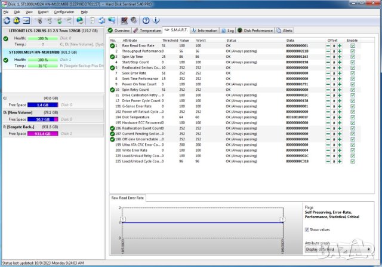Click the yellow warning alert toolbar icon

(17, 20)
